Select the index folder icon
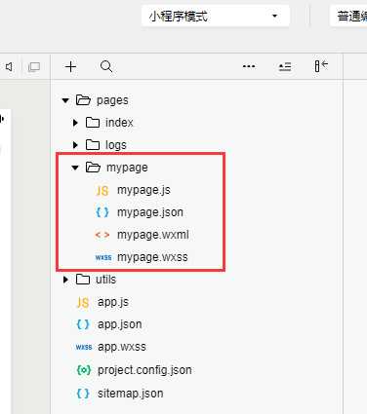The width and height of the screenshot is (367, 414). pos(93,123)
